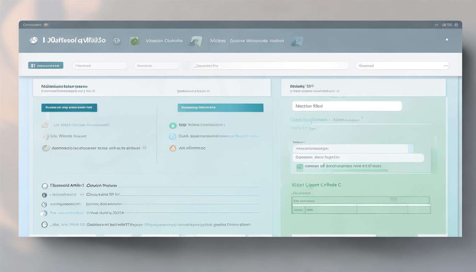476x272 pixels.
Task: Click the orange egg icon beside AB
Action: (x=172, y=148)
